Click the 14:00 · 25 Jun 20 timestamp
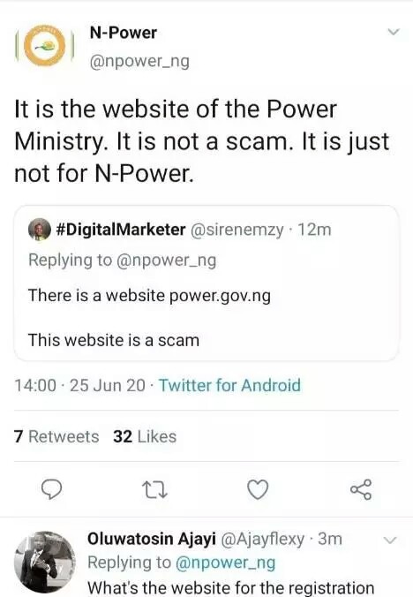Image resolution: width=413 pixels, height=597 pixels. [79, 385]
